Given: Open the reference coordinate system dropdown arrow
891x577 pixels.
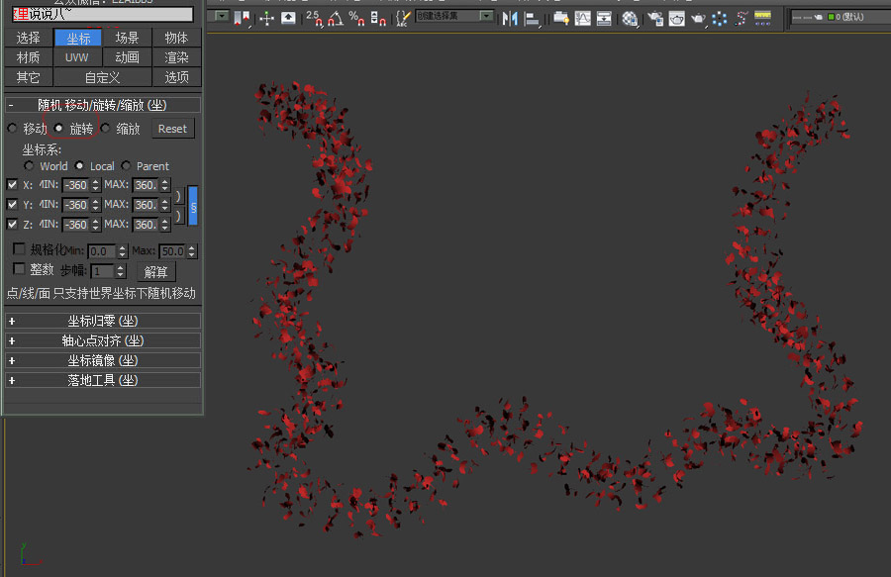Looking at the screenshot, I should pyautogui.click(x=222, y=16).
